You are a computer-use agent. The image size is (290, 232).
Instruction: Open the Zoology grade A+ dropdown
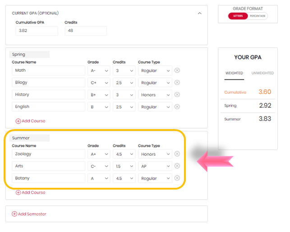(99, 154)
